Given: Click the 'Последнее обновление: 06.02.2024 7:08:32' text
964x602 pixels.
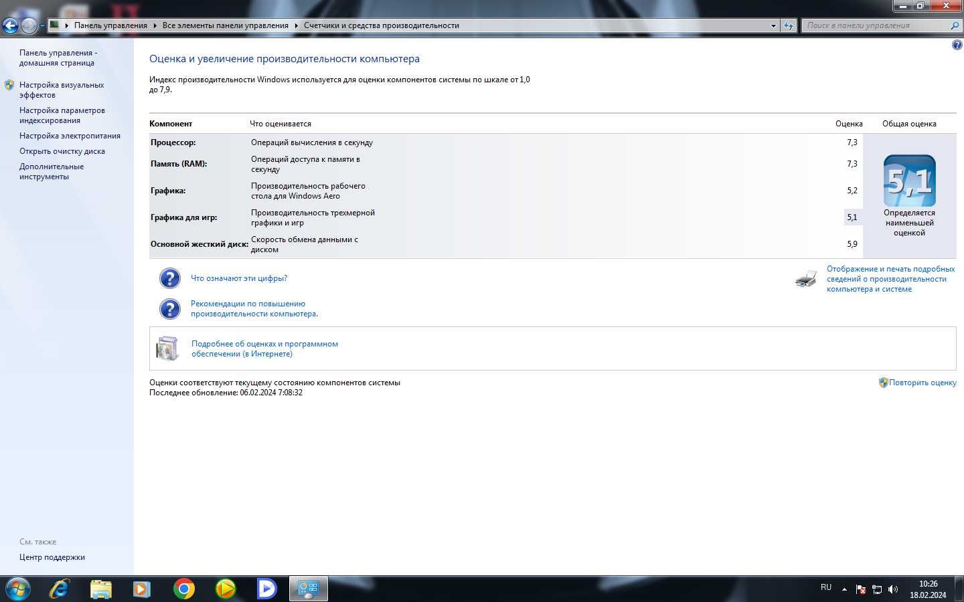Looking at the screenshot, I should tap(226, 393).
